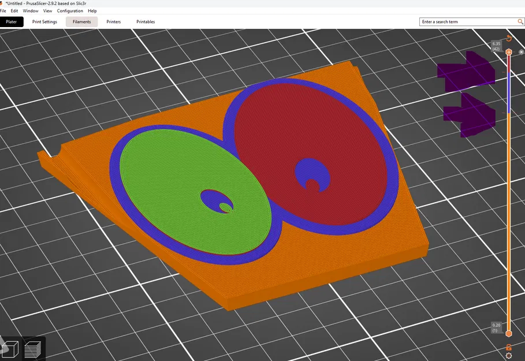Screen dimensions: 525x361
Task: Open the File menu
Action: (x=5, y=10)
